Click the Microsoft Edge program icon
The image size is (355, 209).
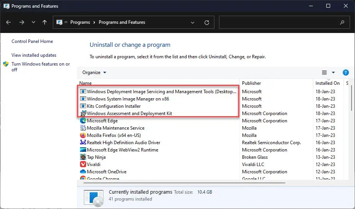[x=83, y=121]
